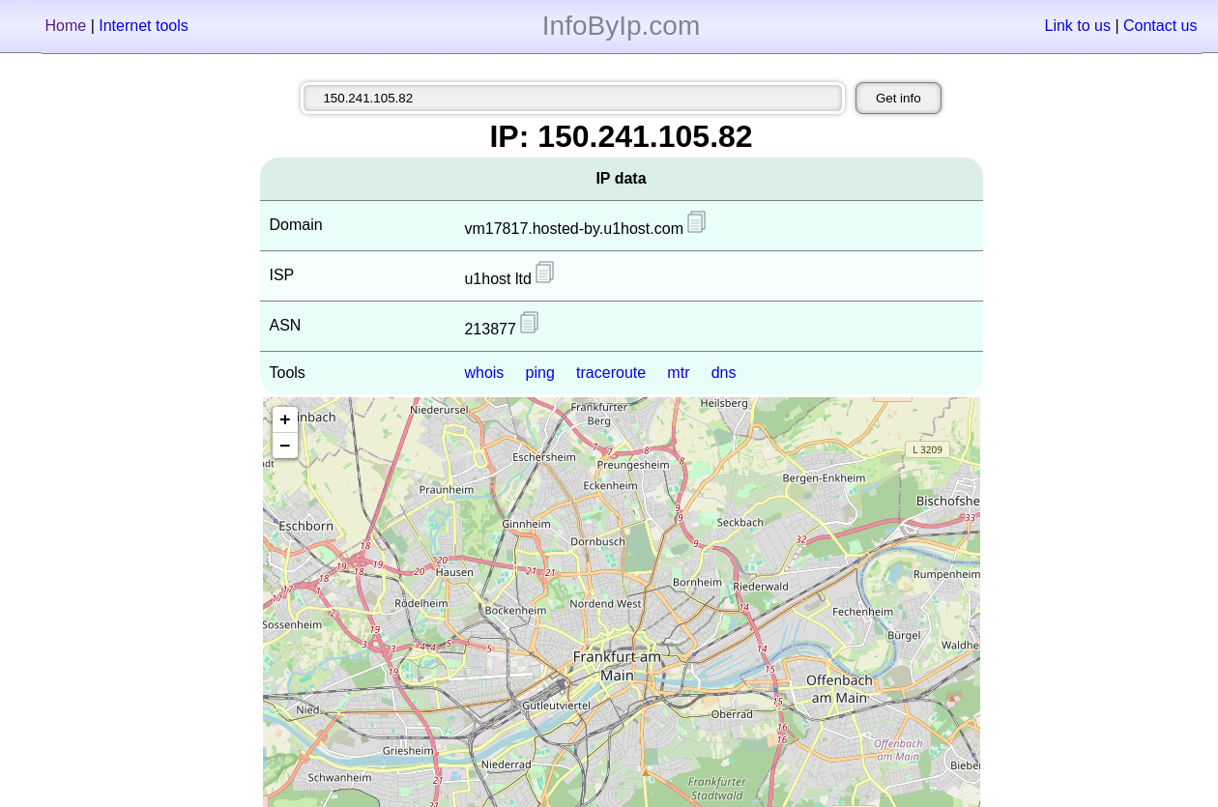Run the ping tool

pyautogui.click(x=539, y=373)
